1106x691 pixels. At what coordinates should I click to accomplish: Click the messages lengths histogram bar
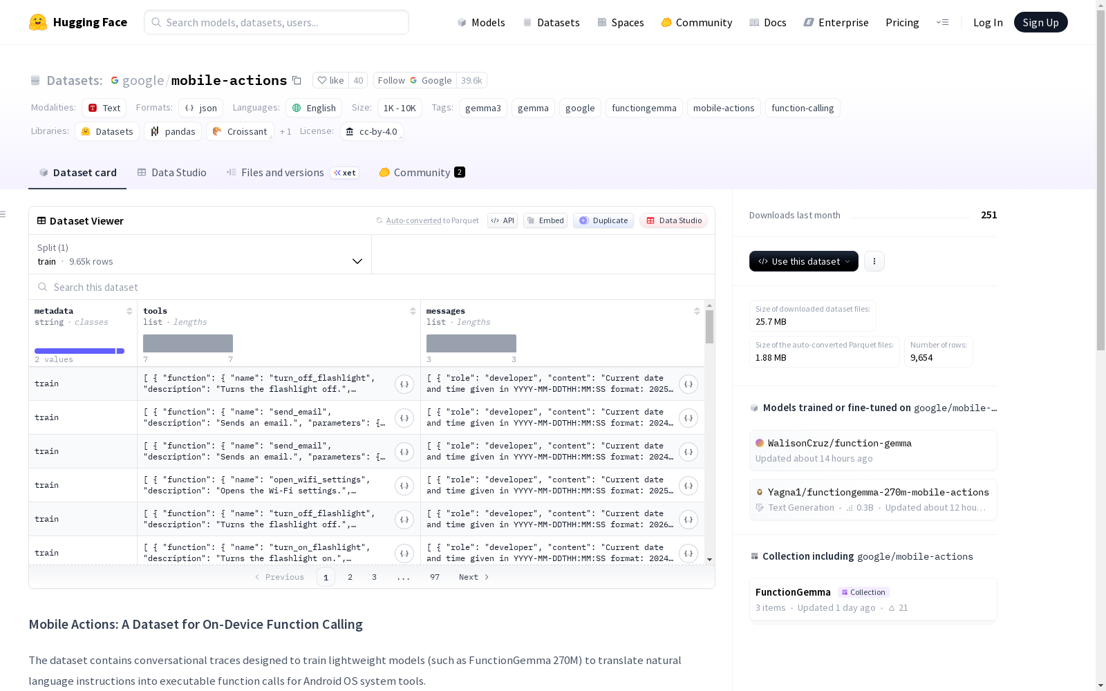tap(471, 343)
